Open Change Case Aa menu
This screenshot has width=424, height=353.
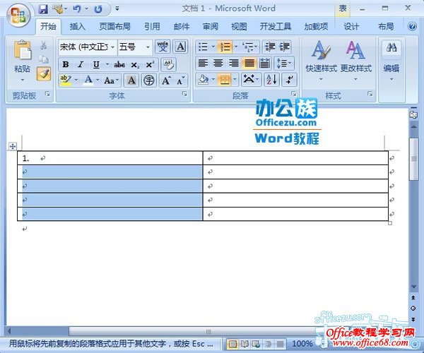(111, 80)
